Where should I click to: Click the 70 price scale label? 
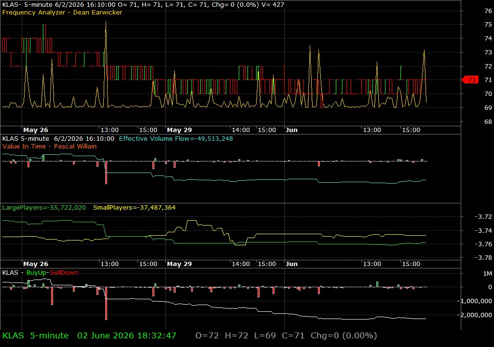point(488,94)
